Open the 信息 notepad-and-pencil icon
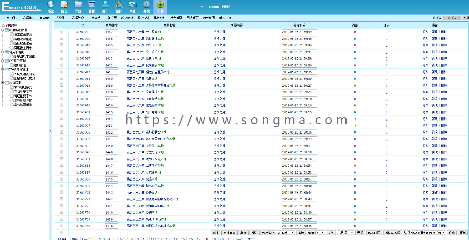469x240 pixels. tap(64, 5)
